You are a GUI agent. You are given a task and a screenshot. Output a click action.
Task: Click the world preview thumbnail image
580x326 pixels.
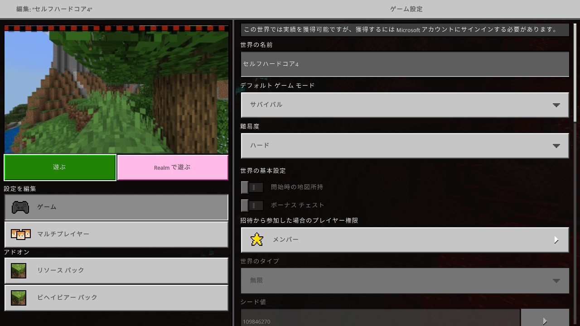point(116,90)
